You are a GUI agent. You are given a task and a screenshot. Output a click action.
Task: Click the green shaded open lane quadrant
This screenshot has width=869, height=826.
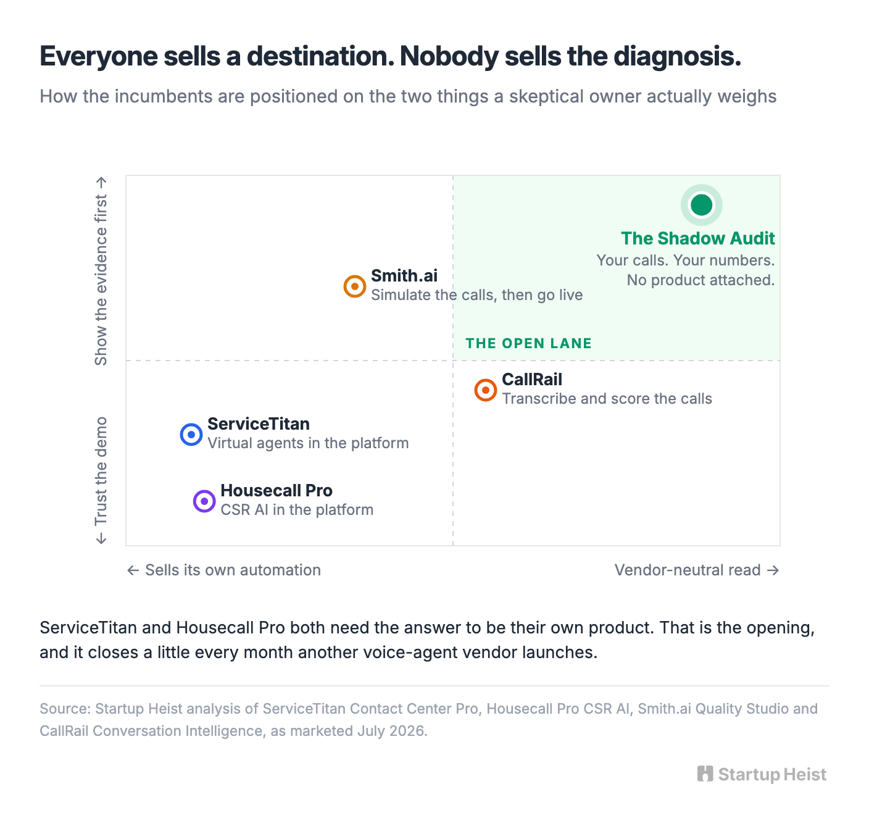click(x=617, y=268)
